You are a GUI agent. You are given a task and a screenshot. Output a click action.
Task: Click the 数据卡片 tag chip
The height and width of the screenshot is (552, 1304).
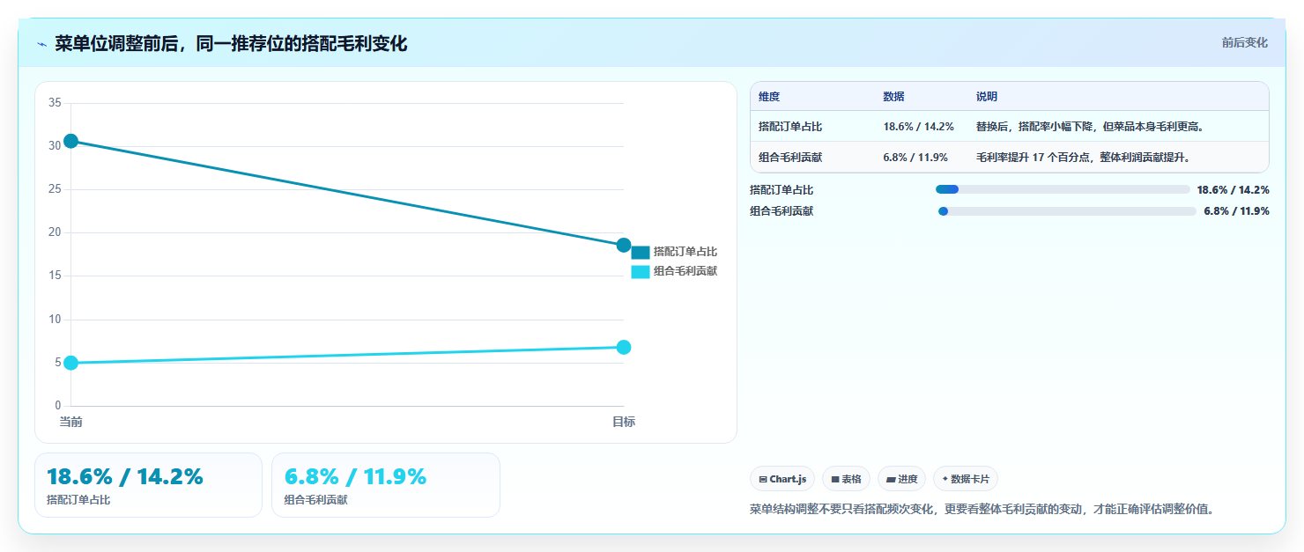(x=966, y=479)
